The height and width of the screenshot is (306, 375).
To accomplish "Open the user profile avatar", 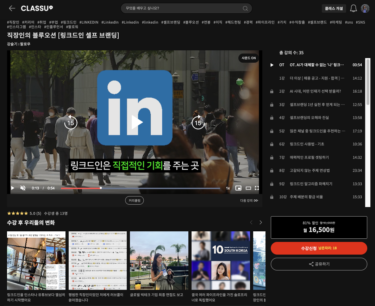I will 365,8.
